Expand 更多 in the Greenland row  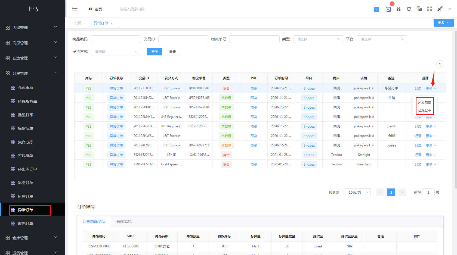[431, 165]
